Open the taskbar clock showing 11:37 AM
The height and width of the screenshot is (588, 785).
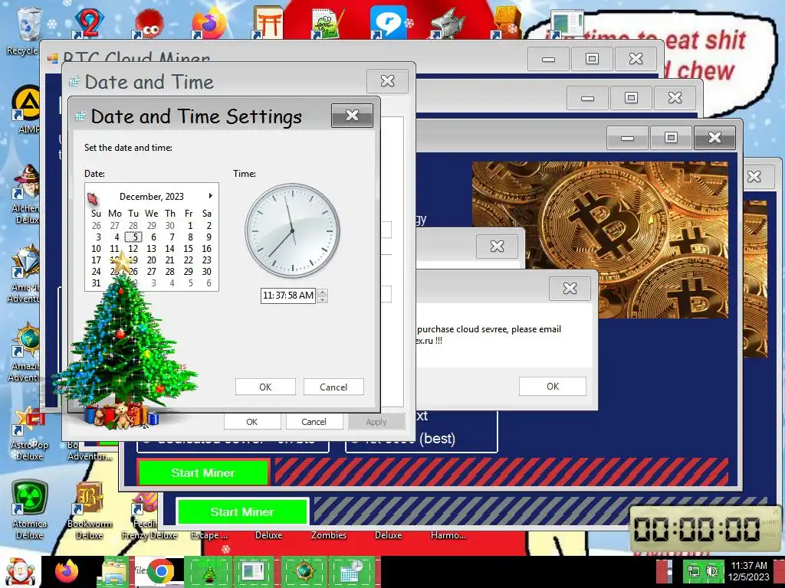(x=748, y=571)
